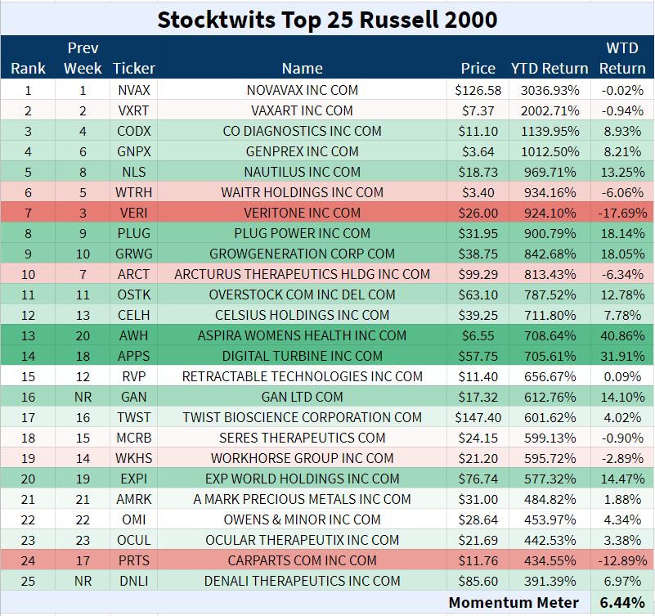Viewport: 655px width, 616px height.
Task: Select RETRACTABLE TECHNOLOGIES INC COM name
Action: tap(302, 376)
